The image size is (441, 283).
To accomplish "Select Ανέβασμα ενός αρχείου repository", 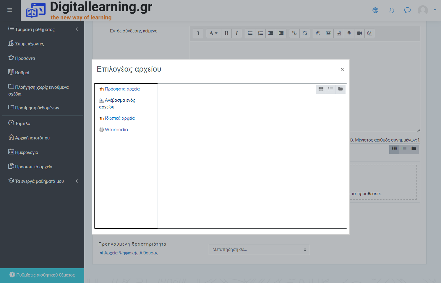I will pyautogui.click(x=117, y=103).
